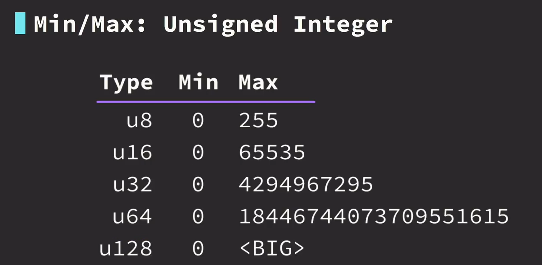Click the u32 type label
The height and width of the screenshot is (265, 542).
(132, 184)
